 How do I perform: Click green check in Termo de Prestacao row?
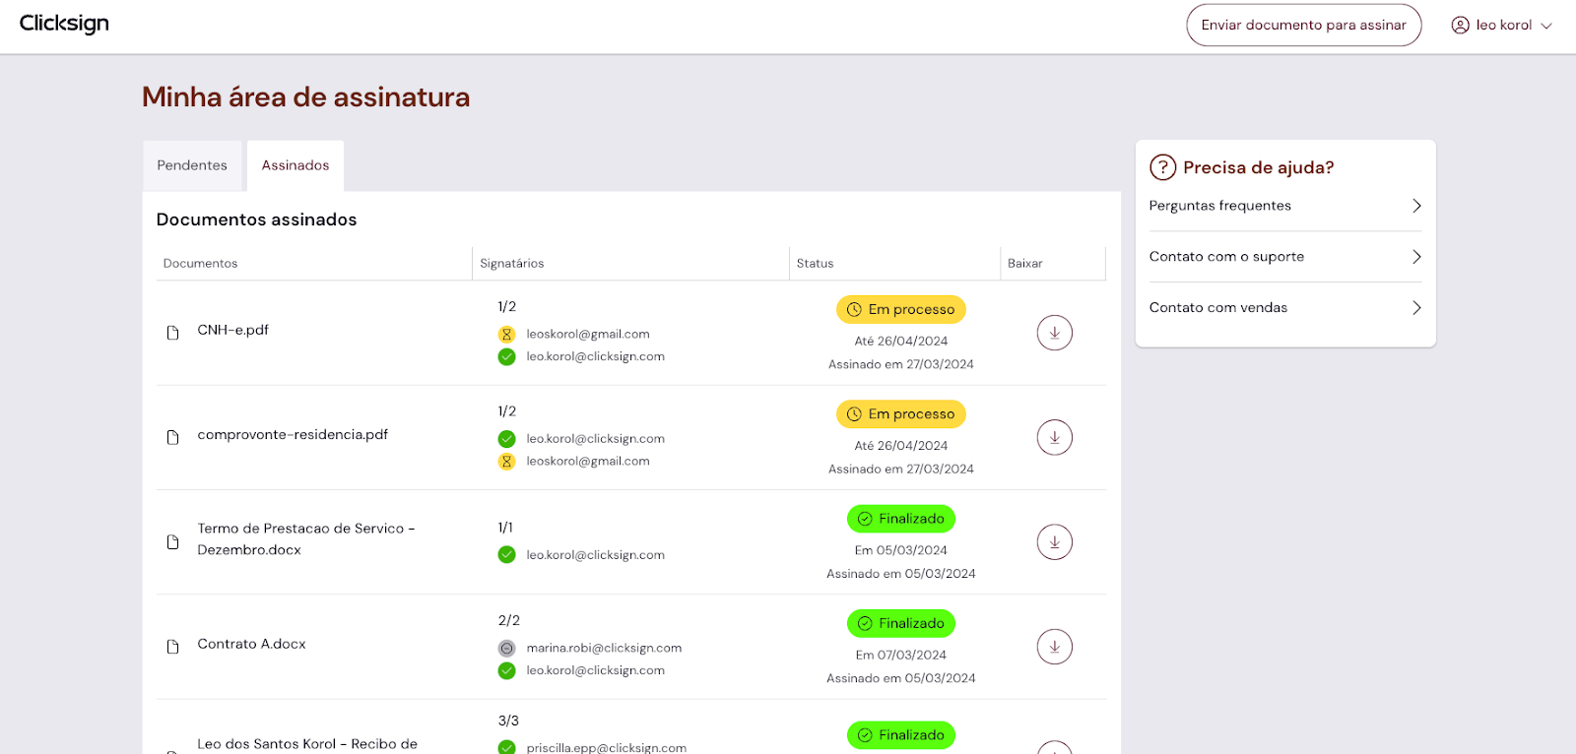[506, 555]
